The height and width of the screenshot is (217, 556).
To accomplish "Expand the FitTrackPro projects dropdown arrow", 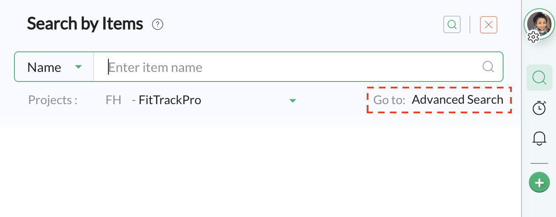I will (x=293, y=101).
